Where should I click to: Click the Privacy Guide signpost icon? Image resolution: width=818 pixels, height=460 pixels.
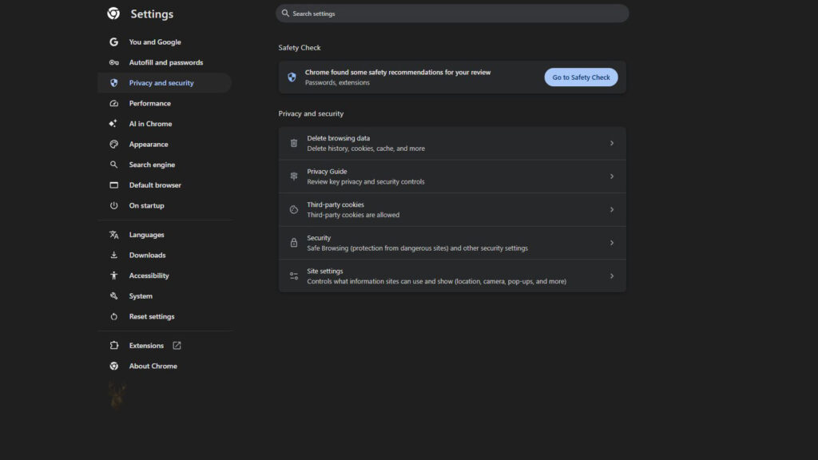click(294, 176)
